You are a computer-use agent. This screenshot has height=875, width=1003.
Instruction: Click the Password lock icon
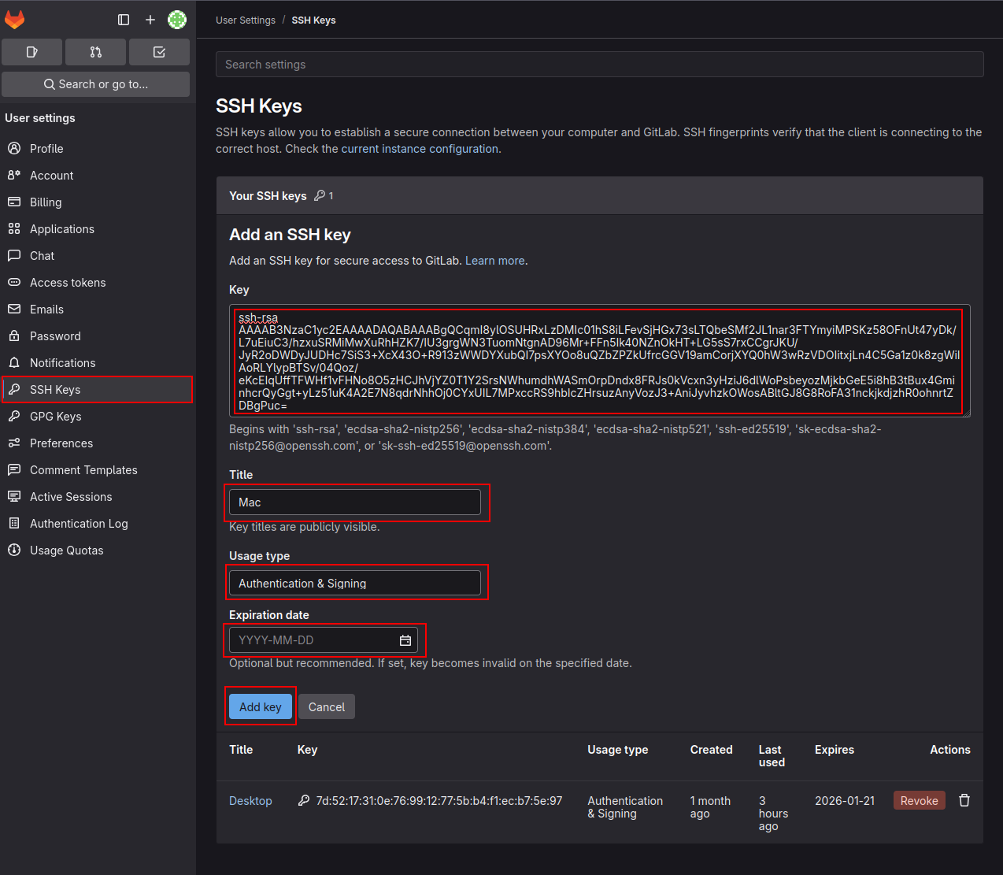(14, 336)
